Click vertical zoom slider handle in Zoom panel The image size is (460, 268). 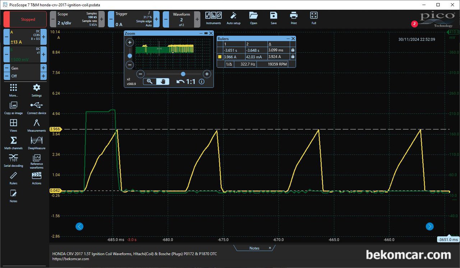[x=130, y=56]
